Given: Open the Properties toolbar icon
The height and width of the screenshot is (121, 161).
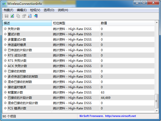Looking at the screenshot, I should 24,16.
